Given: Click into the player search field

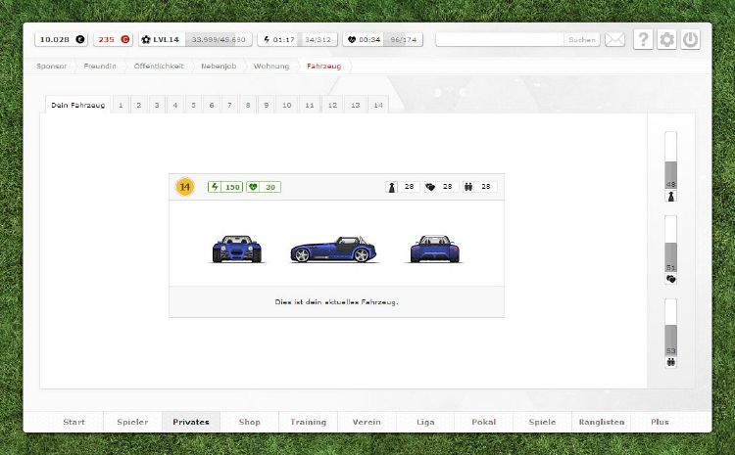Looking at the screenshot, I should coord(500,40).
